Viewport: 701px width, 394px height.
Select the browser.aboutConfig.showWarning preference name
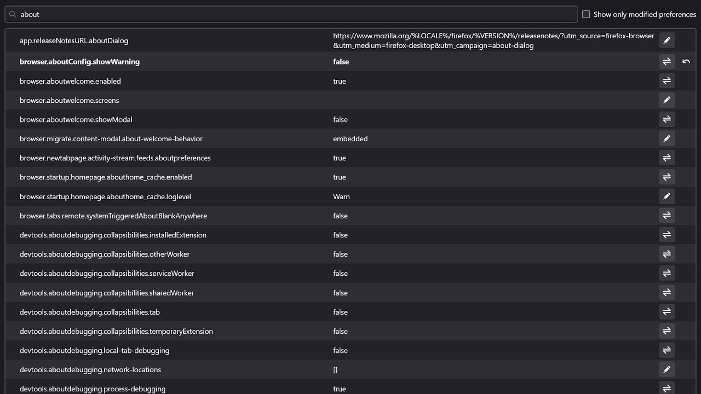(x=79, y=62)
